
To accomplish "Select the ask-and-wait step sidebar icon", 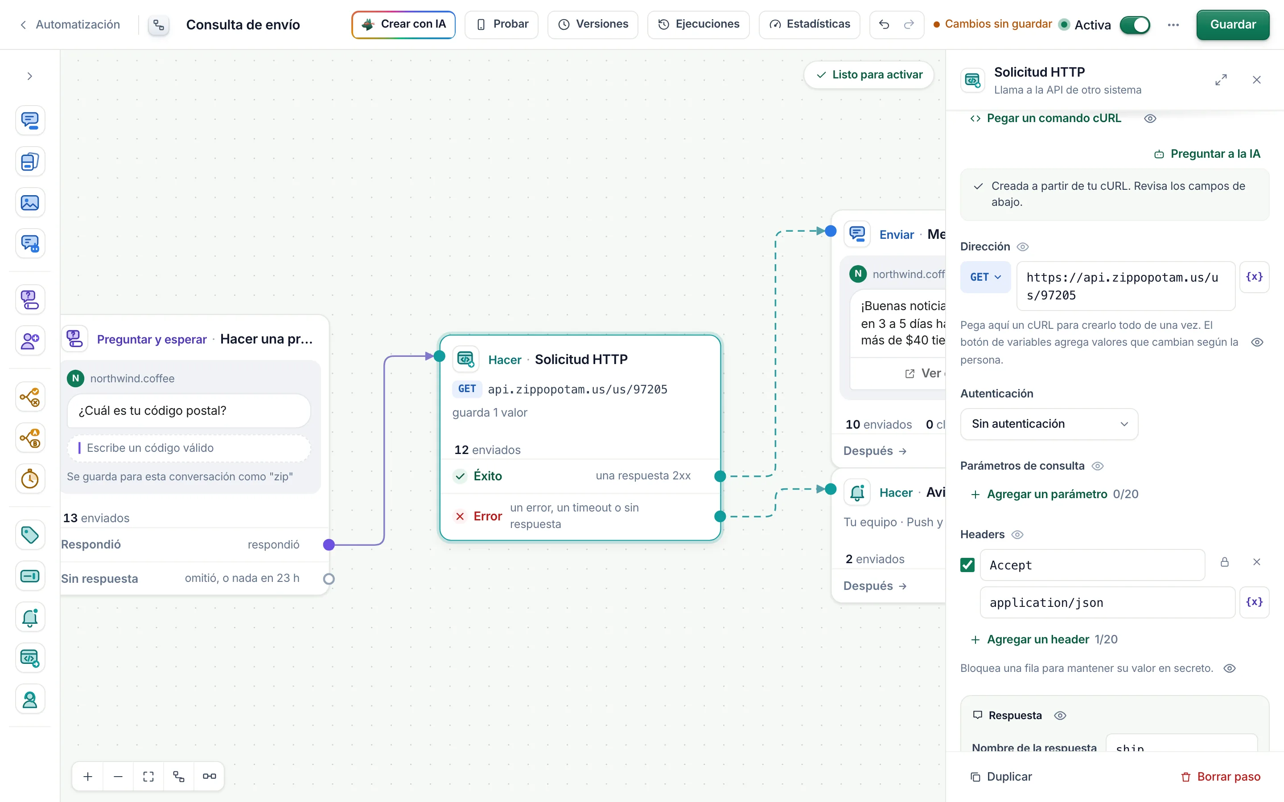I will pyautogui.click(x=30, y=300).
